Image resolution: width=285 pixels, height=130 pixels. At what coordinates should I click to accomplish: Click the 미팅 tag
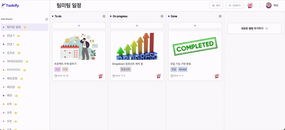pyautogui.click(x=65, y=69)
